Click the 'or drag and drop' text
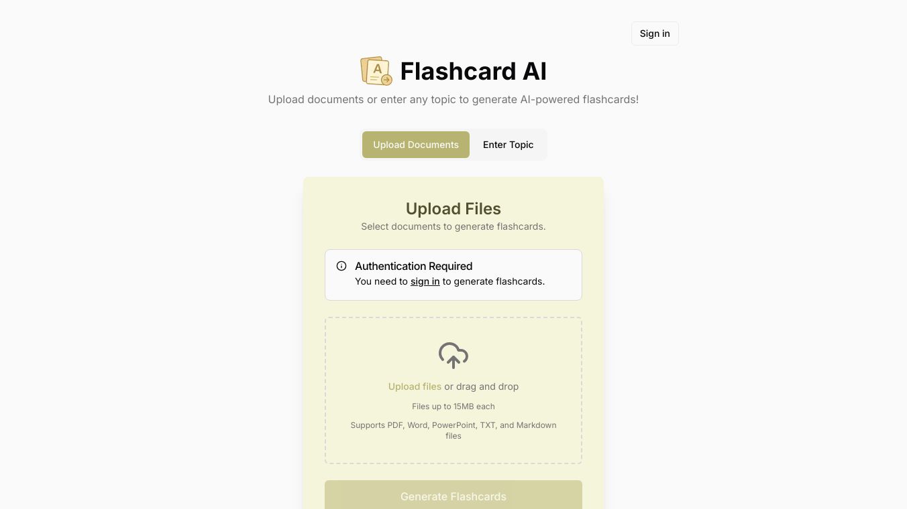Screen dimensions: 907x509 481,386
